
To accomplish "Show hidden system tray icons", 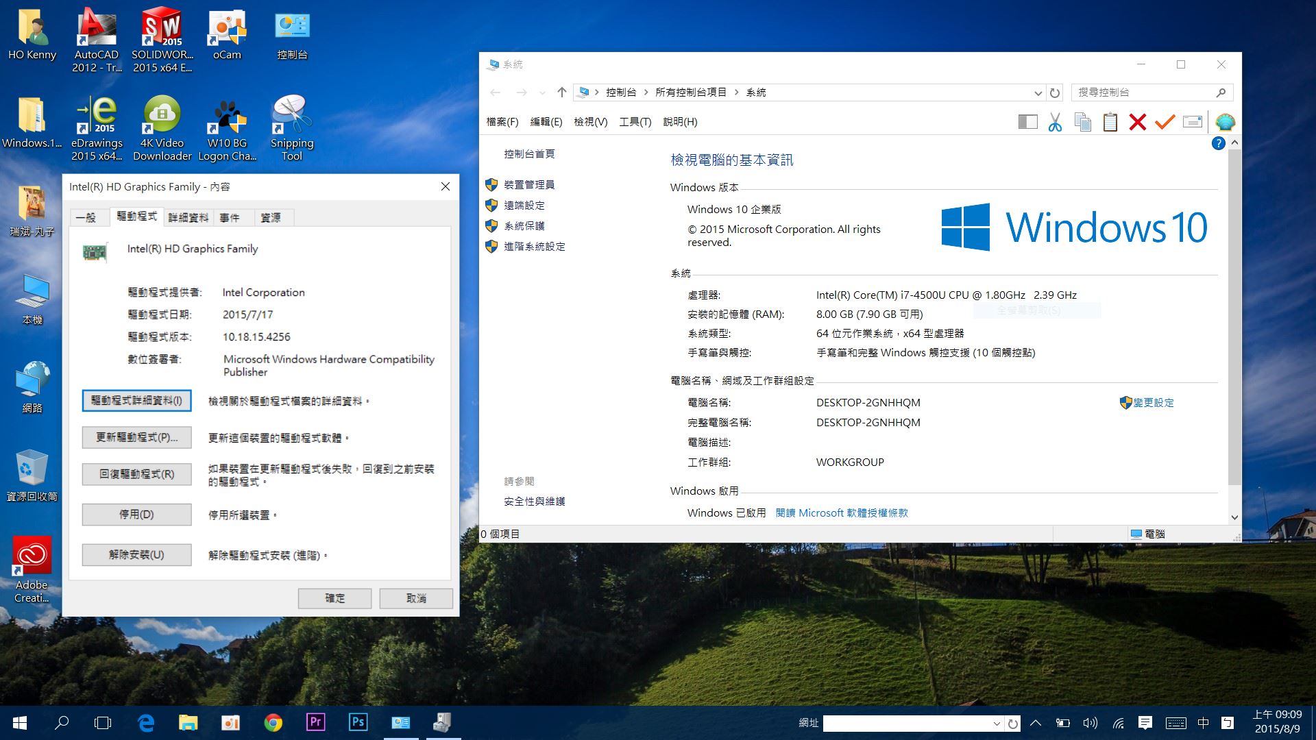I will point(1036,723).
